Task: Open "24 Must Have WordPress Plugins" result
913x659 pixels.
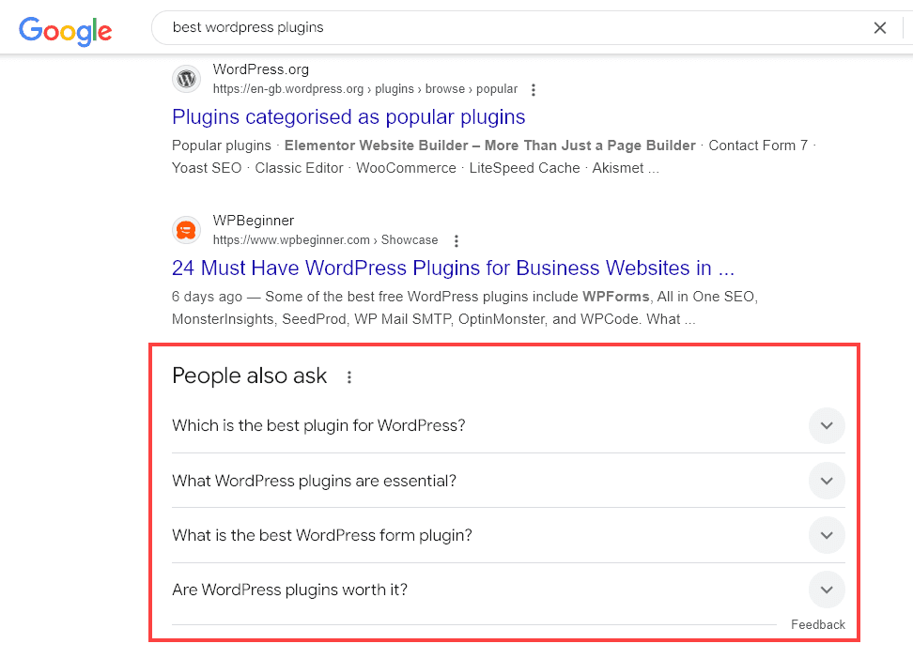Action: coord(453,268)
